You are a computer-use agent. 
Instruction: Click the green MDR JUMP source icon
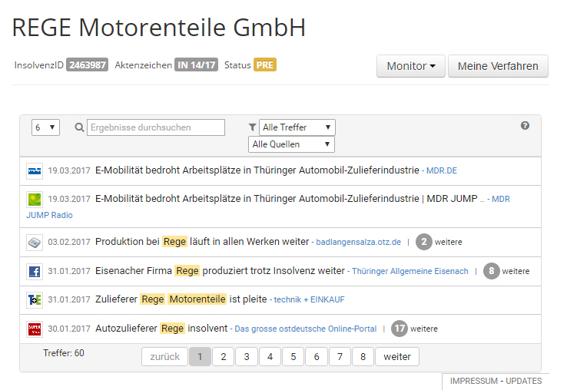(x=35, y=200)
